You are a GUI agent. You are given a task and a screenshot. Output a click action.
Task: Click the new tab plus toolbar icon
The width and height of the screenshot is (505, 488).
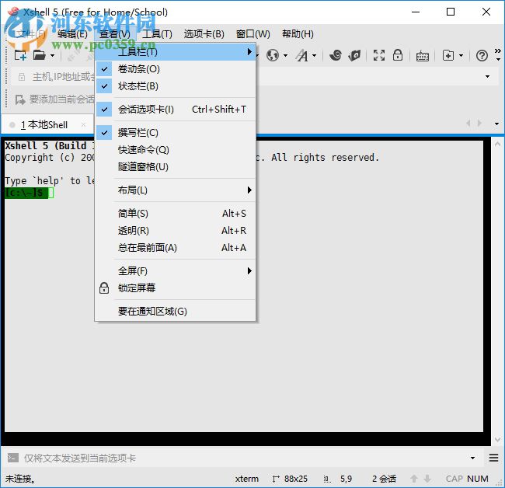(448, 55)
